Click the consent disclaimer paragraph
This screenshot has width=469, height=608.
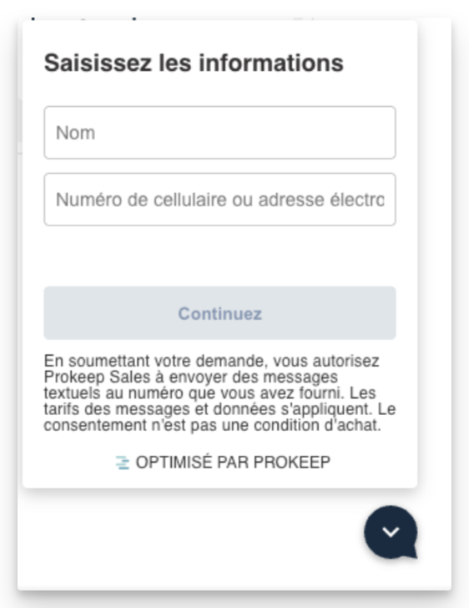[x=219, y=393]
